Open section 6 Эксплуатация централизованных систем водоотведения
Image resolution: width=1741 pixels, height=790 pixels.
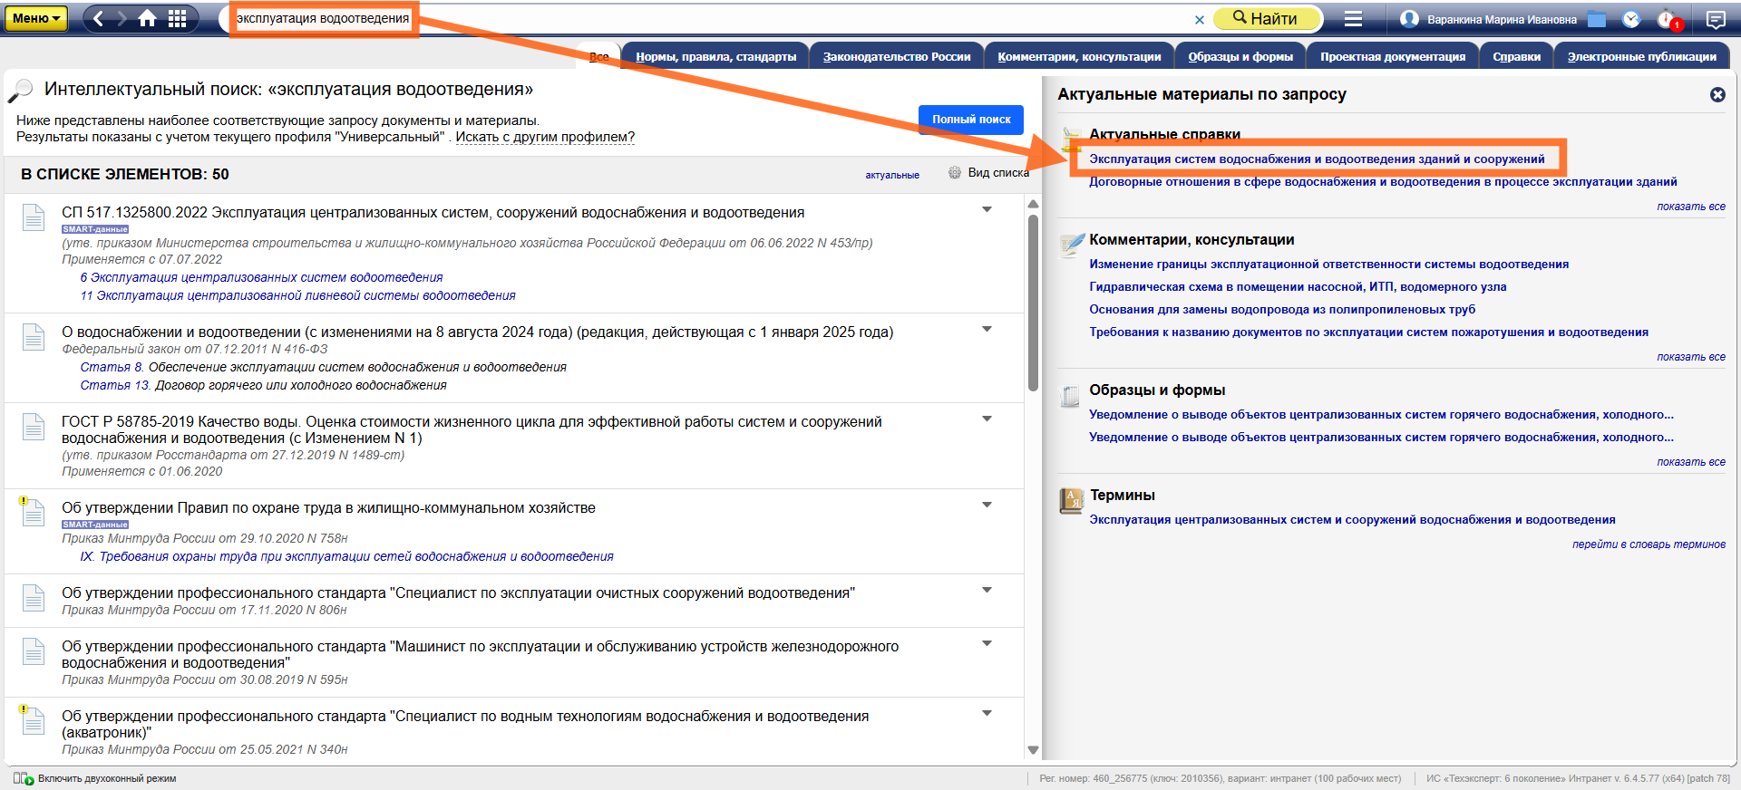point(261,277)
